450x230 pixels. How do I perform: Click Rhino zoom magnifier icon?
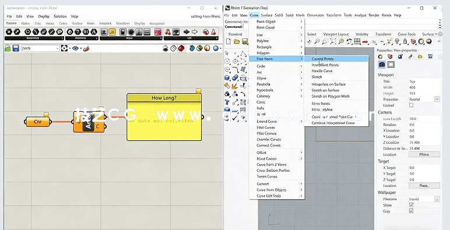click(x=317, y=42)
